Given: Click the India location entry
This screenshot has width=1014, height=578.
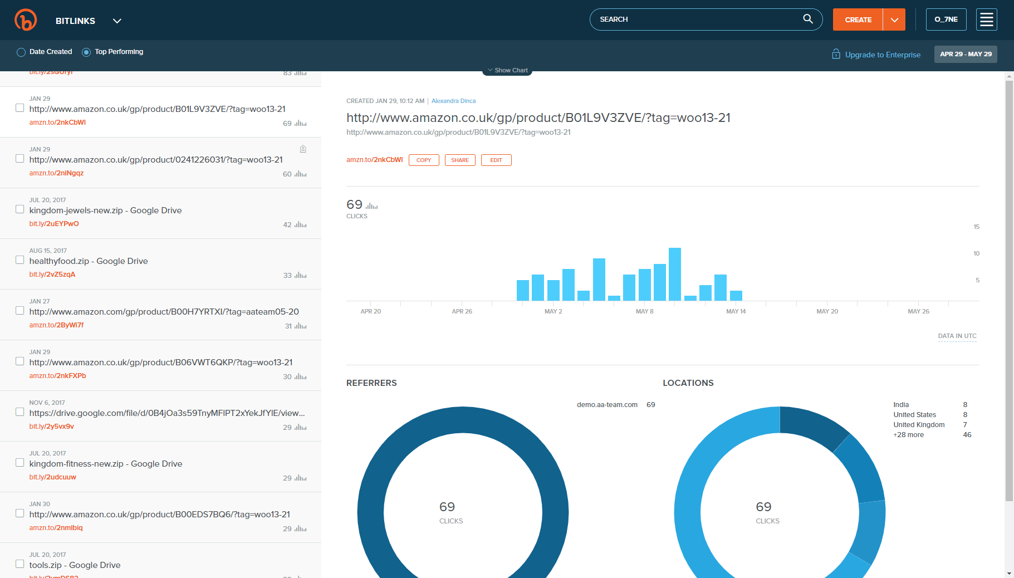Looking at the screenshot, I should (901, 405).
